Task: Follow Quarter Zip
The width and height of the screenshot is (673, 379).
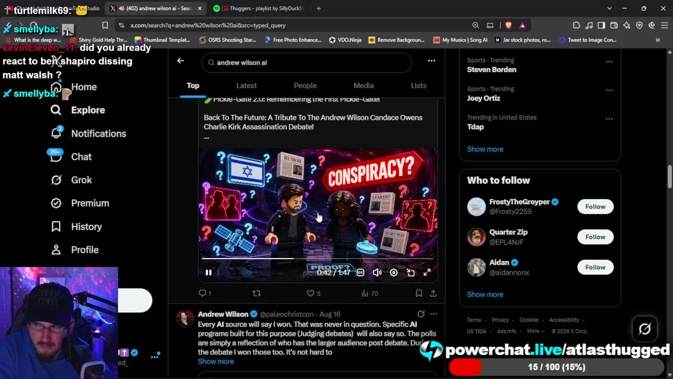Action: pos(595,237)
